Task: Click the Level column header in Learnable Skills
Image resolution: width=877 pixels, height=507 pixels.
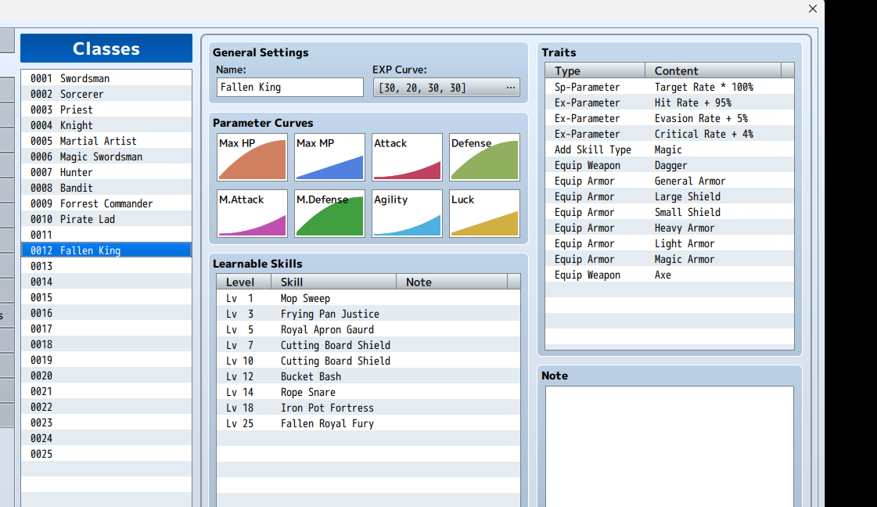Action: (x=244, y=282)
